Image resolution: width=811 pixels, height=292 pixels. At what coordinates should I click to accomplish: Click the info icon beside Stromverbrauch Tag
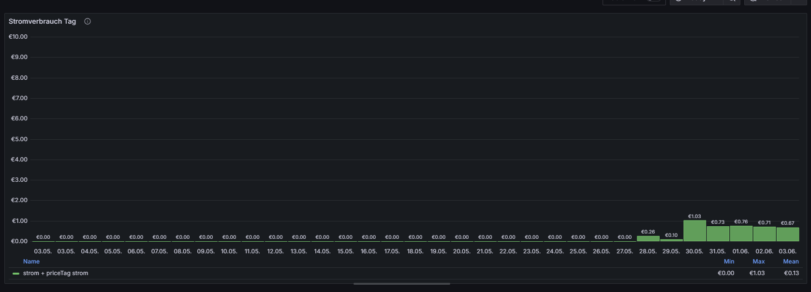(x=88, y=21)
